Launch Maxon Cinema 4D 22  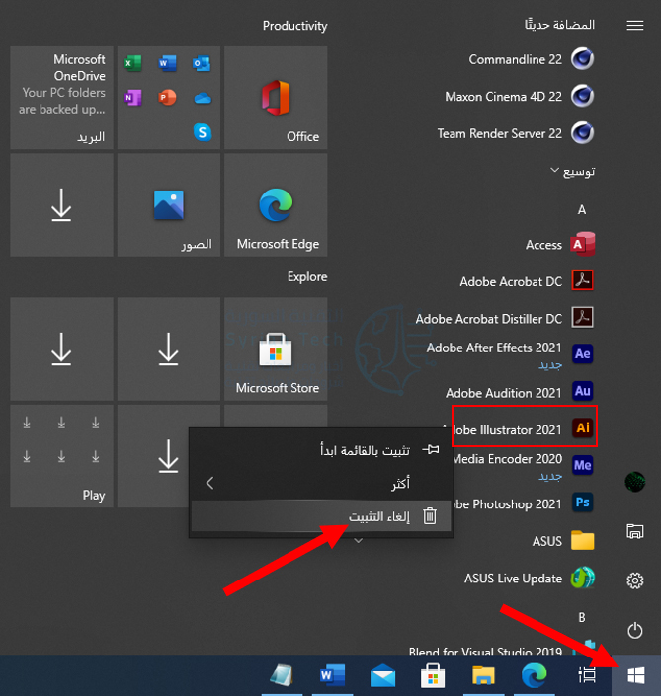[520, 96]
